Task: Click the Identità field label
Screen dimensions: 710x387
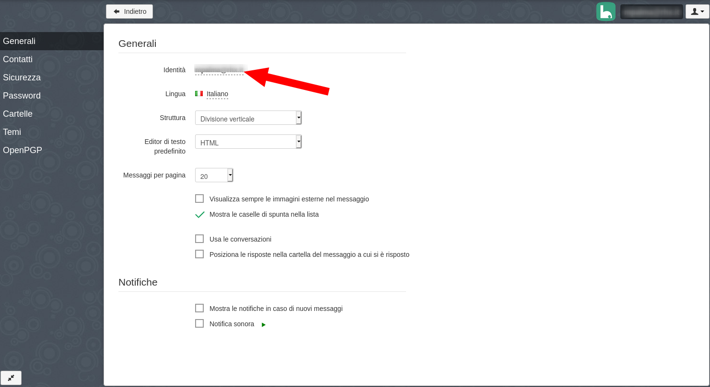Action: tap(175, 70)
